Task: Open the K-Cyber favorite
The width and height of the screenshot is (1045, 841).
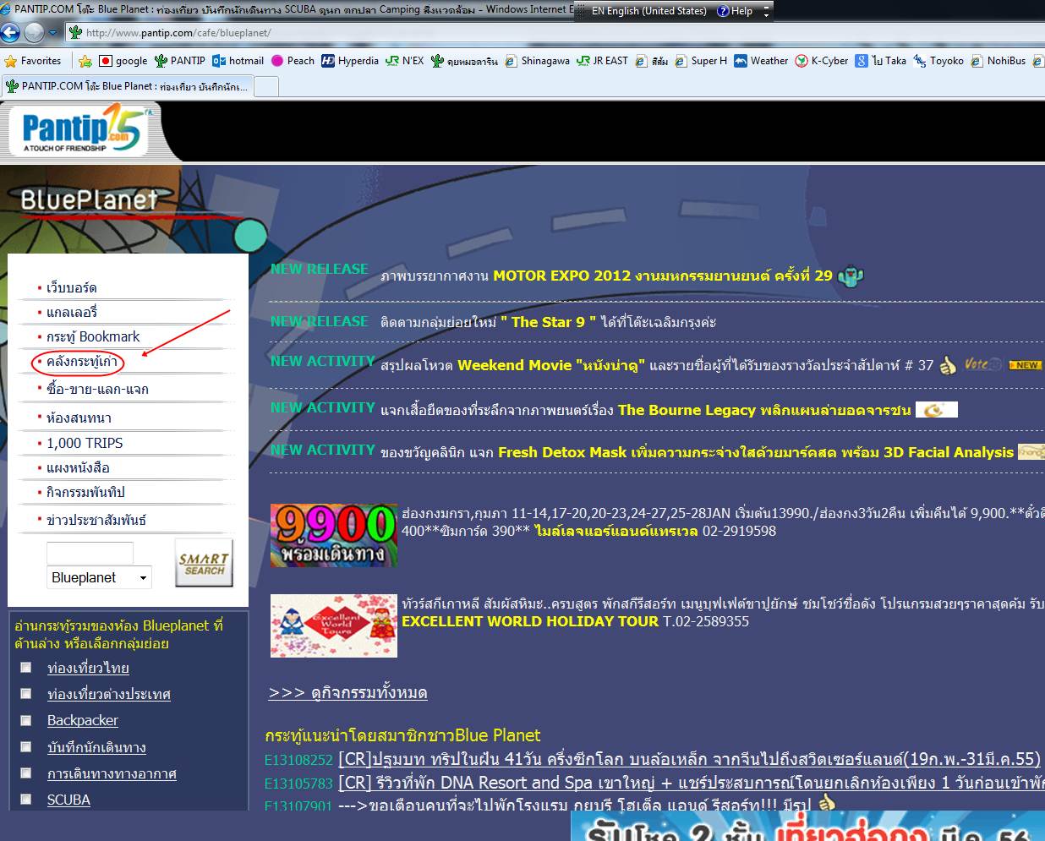Action: pyautogui.click(x=822, y=61)
